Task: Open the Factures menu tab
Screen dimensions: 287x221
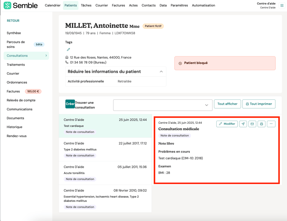Action: tap(118, 6)
